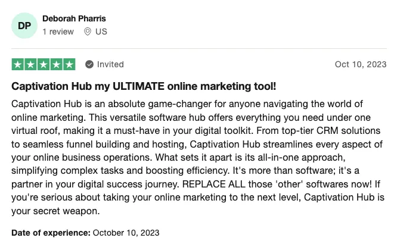Viewport: 397px width, 244px height.
Task: Click the Oct 10, 2023 review date
Action: tap(361, 64)
